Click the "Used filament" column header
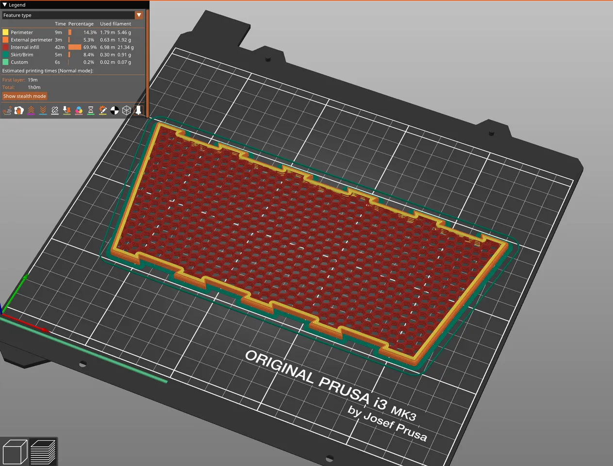Screen dimensions: 613x466 tap(116, 24)
